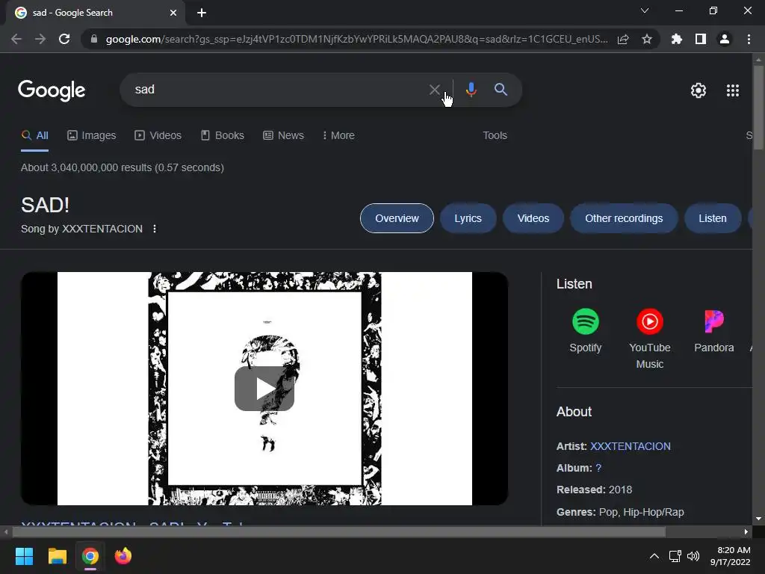The width and height of the screenshot is (765, 574).
Task: Open XXXTENTACION artist link
Action: (631, 446)
